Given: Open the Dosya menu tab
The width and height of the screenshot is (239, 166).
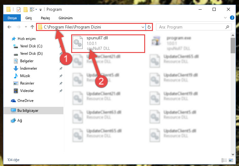Looking at the screenshot, I should (12, 18).
